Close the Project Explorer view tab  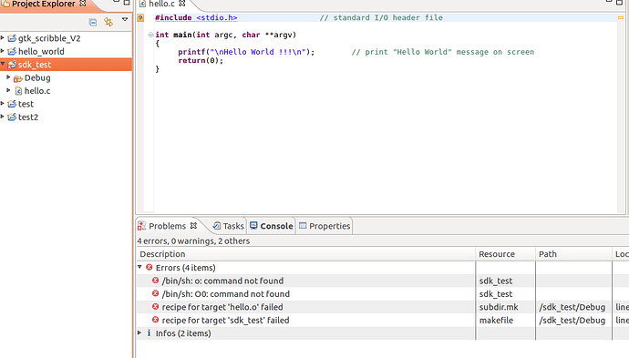83,4
